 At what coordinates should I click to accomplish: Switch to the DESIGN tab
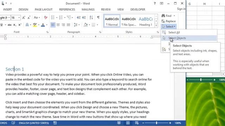[24, 9]
